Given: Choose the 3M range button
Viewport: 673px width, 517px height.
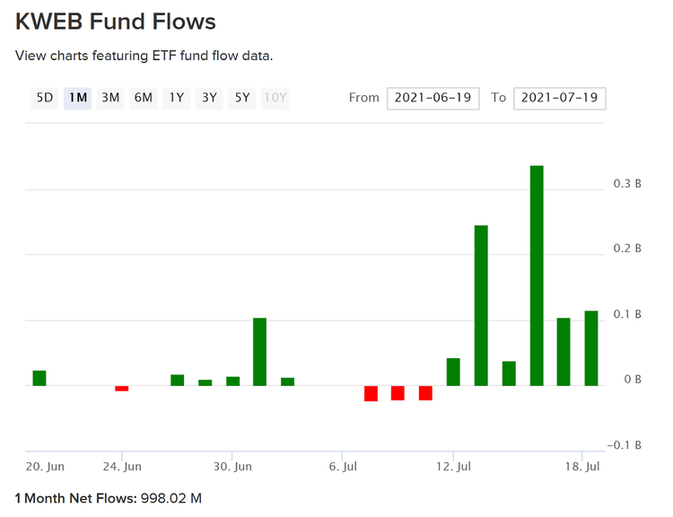Looking at the screenshot, I should coord(110,98).
